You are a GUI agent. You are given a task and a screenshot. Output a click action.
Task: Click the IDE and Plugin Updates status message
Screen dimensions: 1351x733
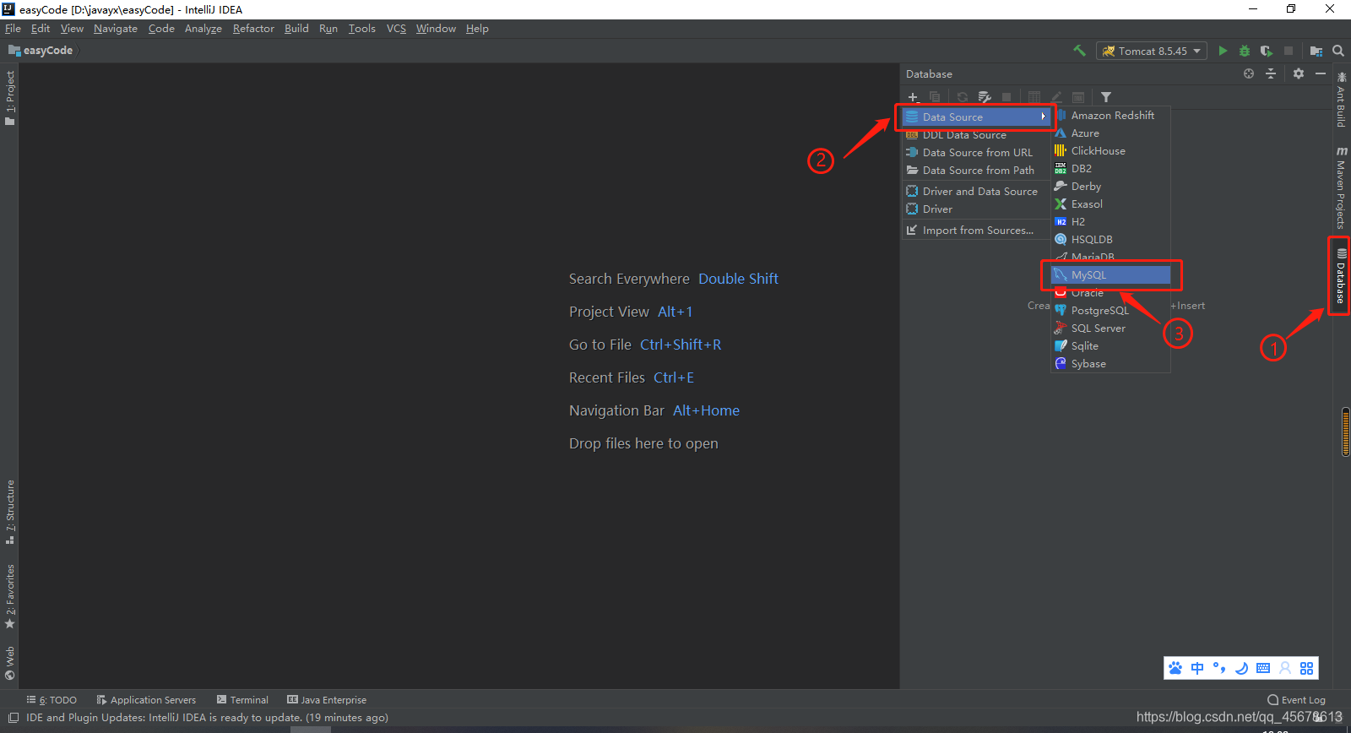(207, 718)
